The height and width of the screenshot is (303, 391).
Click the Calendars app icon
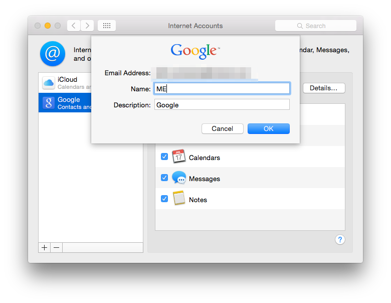pos(179,157)
